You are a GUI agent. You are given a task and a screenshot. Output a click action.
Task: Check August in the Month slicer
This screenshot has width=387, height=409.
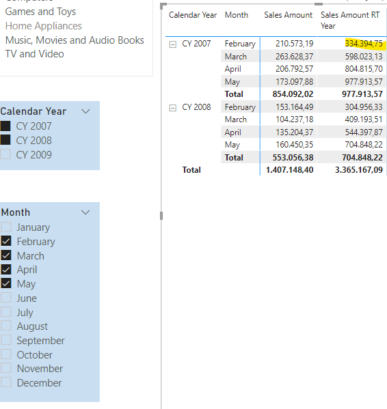6,326
